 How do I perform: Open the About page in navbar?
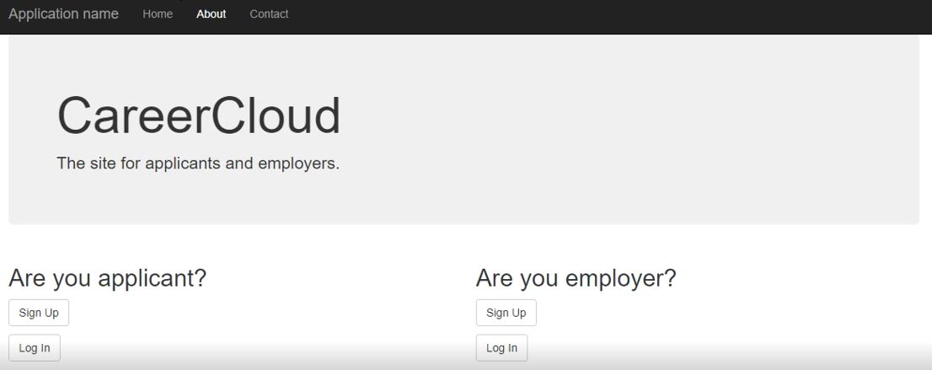[211, 13]
